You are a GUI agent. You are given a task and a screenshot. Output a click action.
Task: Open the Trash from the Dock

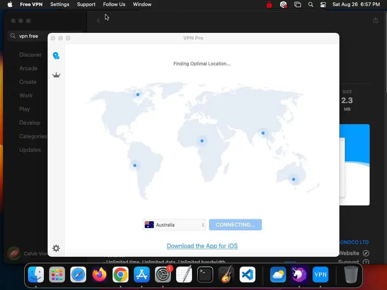click(x=351, y=275)
